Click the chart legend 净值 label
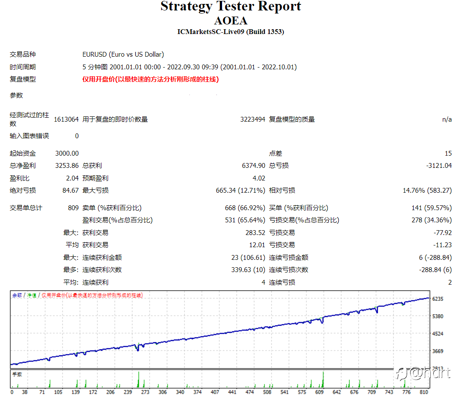 [32, 295]
